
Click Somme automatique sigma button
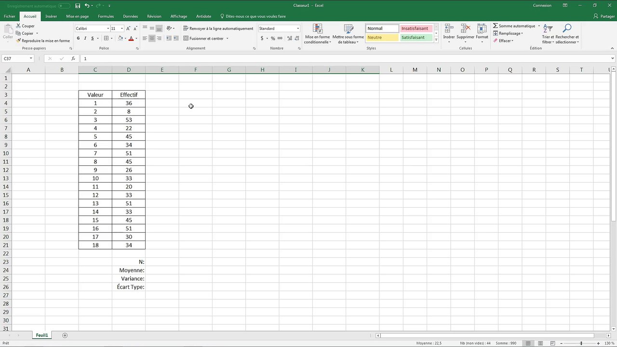[x=514, y=26]
